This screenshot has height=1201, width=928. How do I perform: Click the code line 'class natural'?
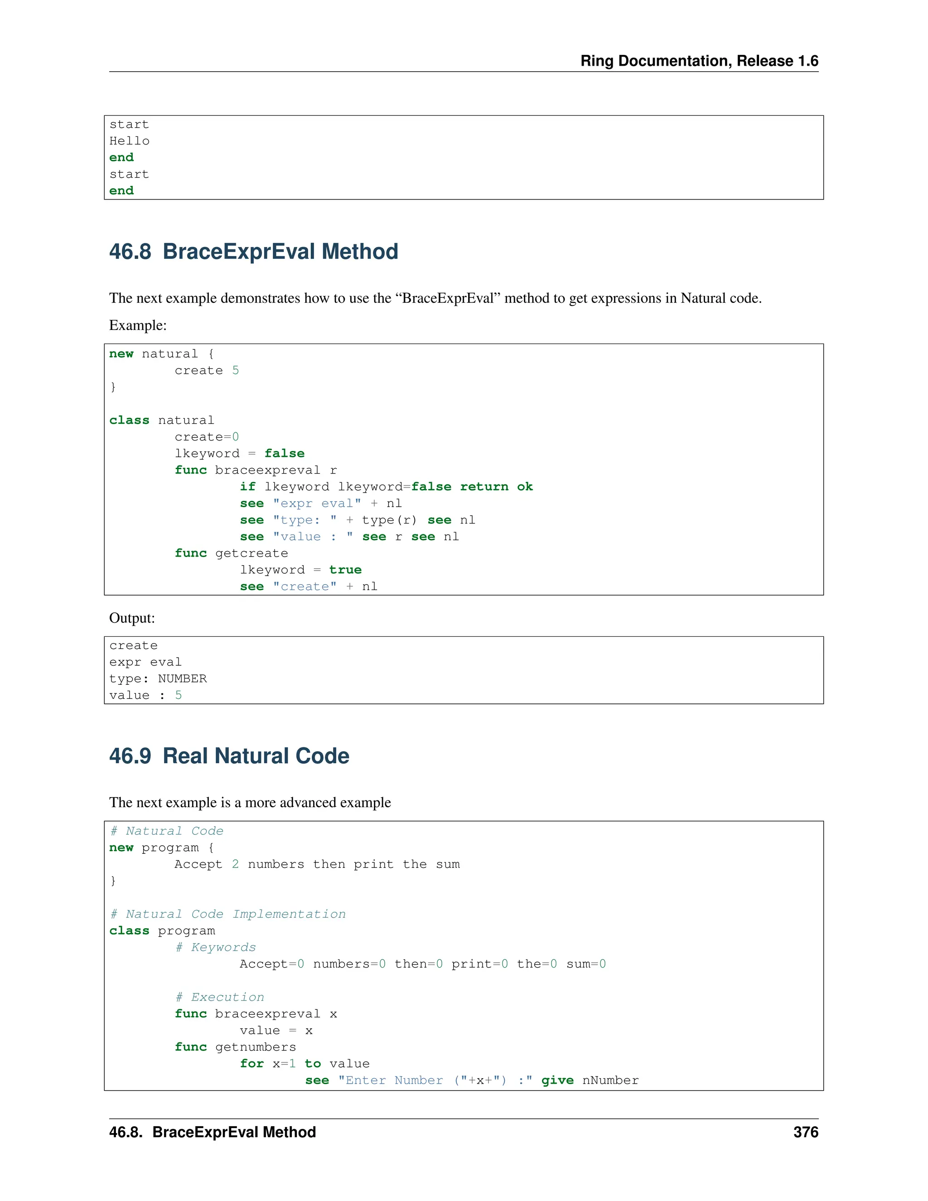click(x=162, y=420)
